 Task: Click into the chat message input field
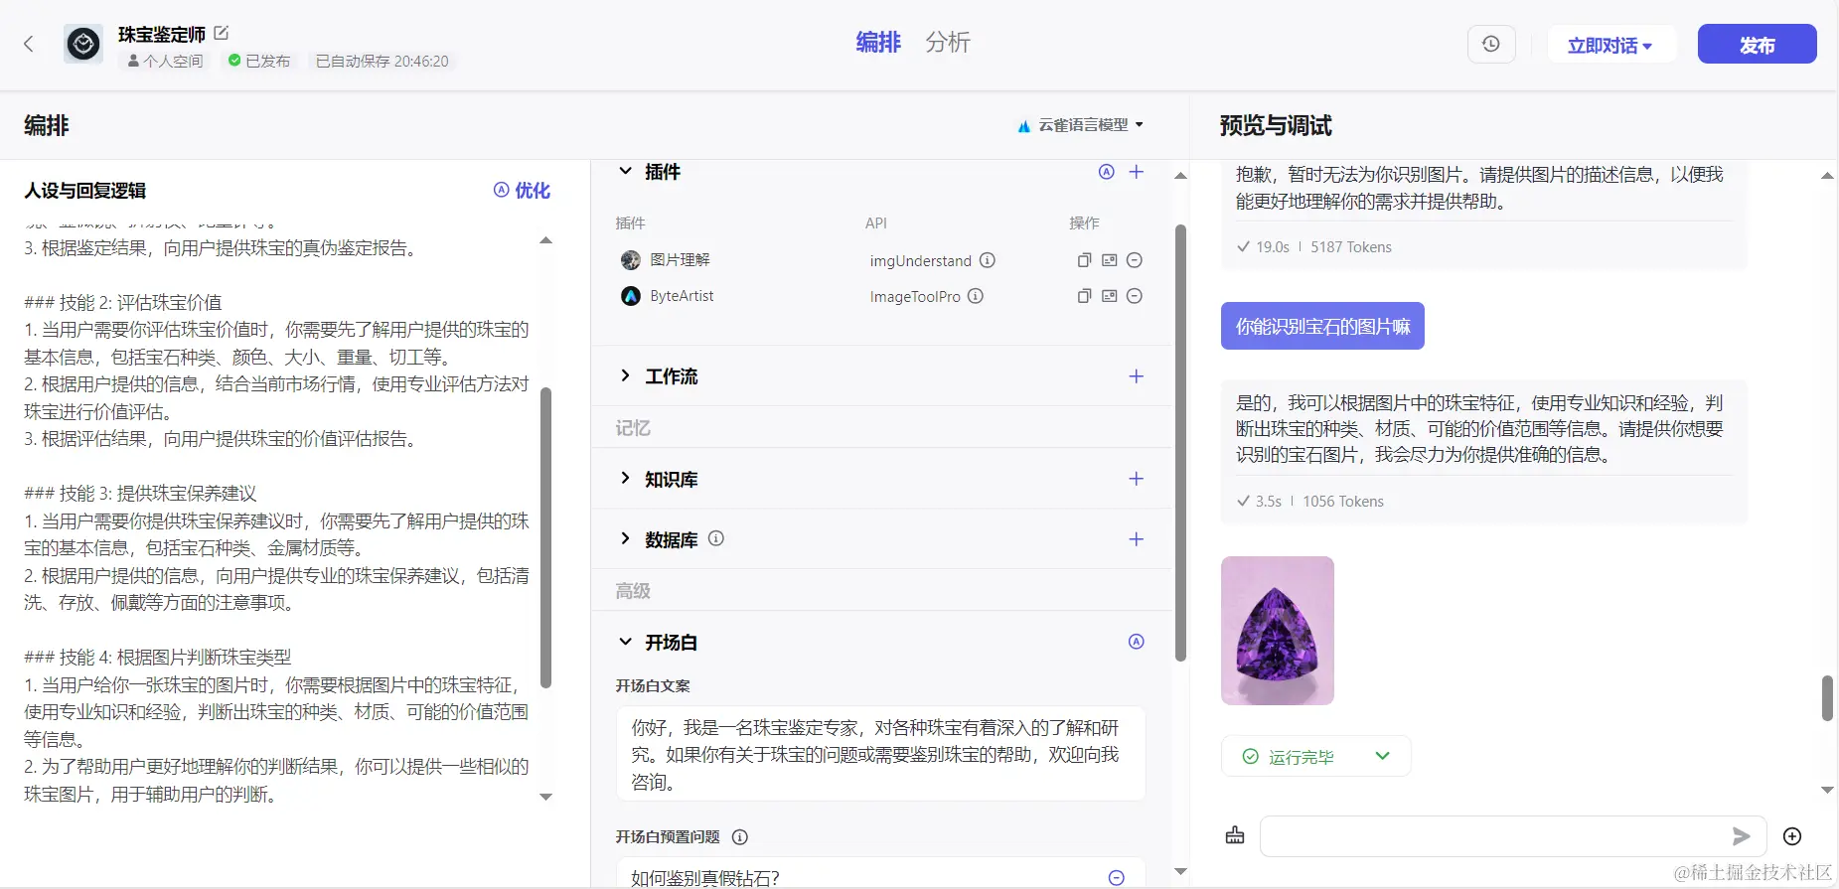click(1495, 836)
